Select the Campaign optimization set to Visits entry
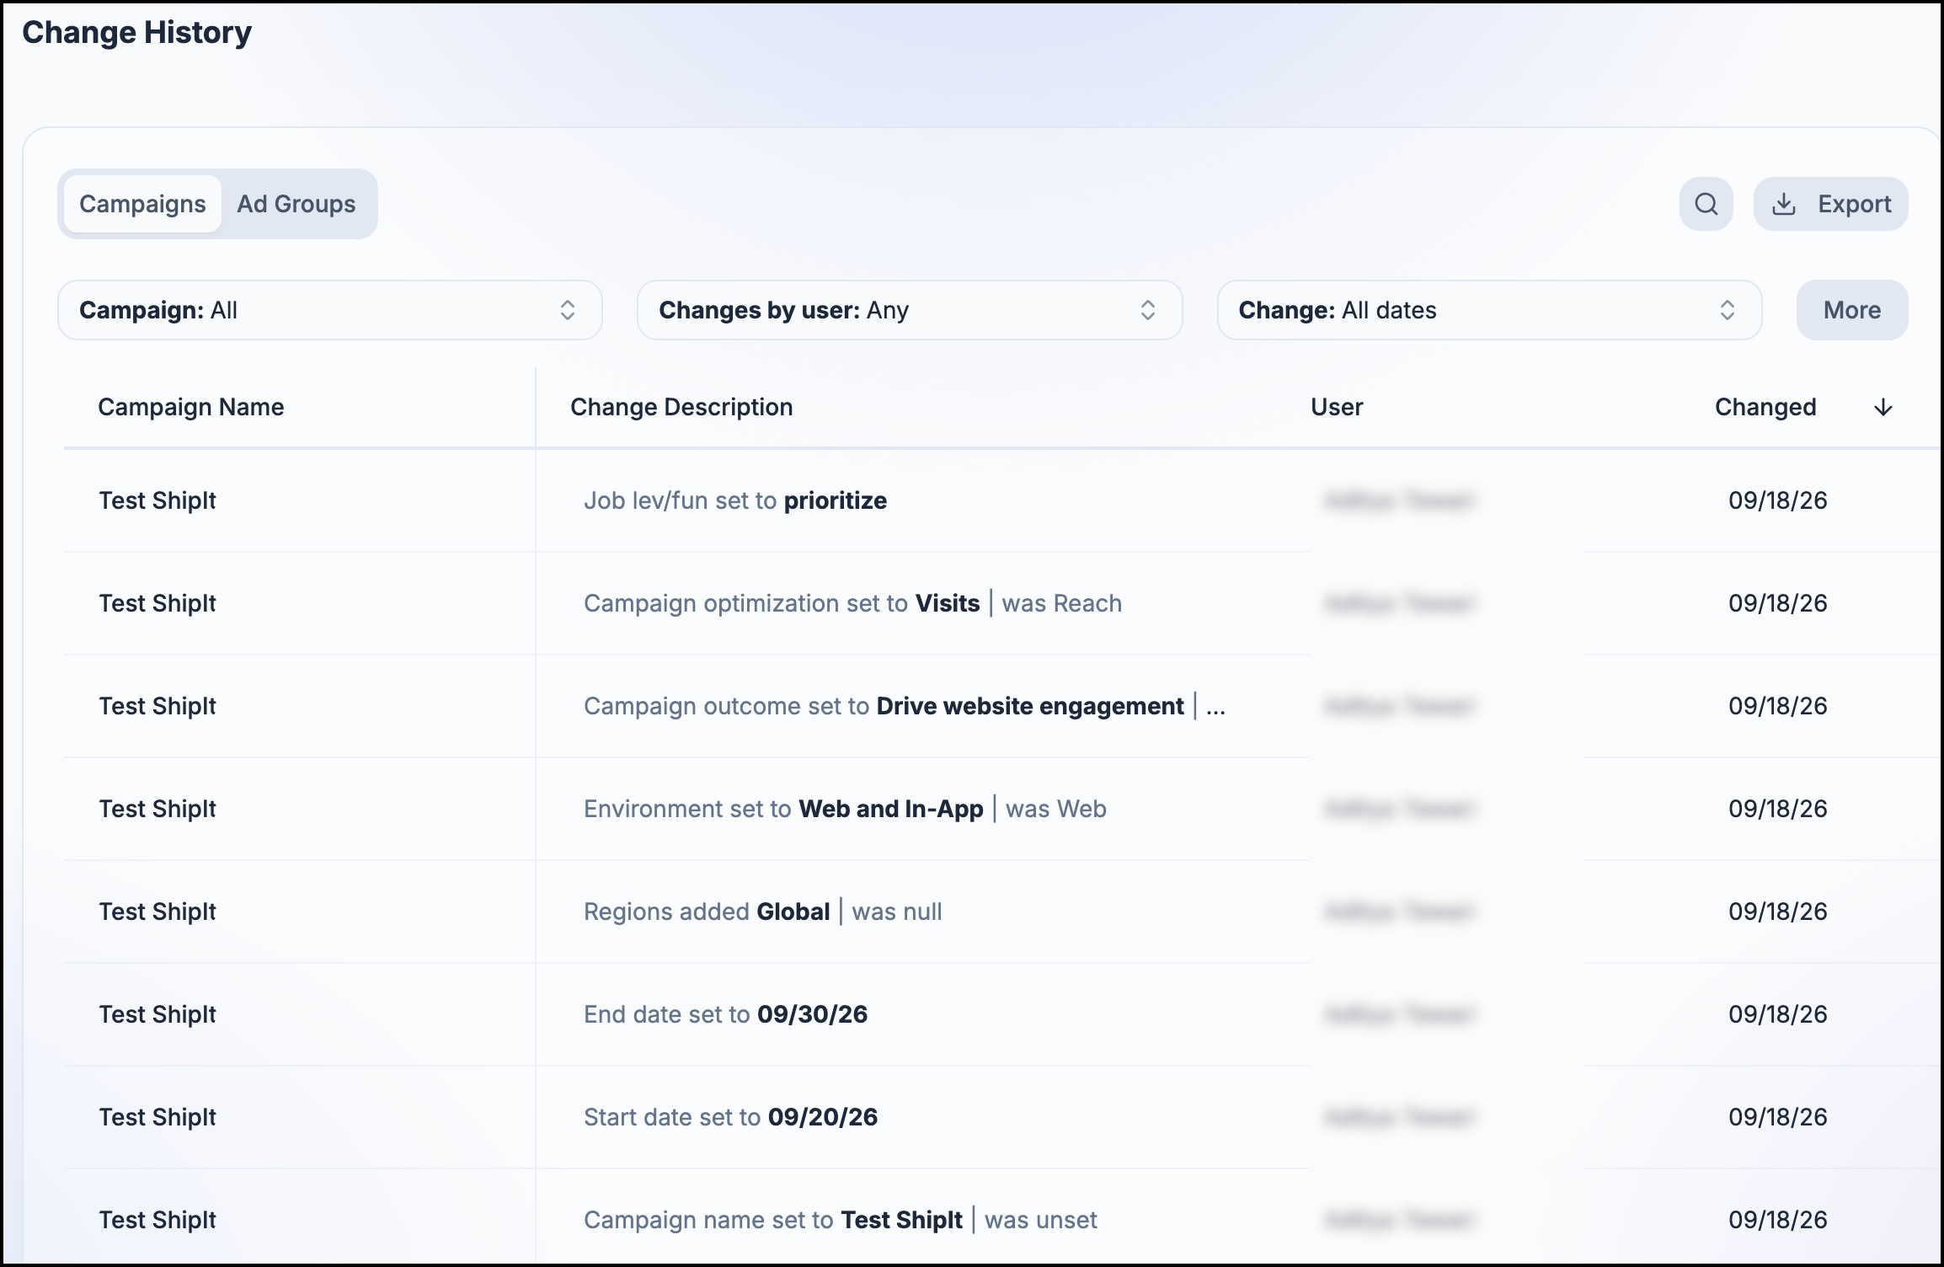This screenshot has width=1944, height=1267. point(852,603)
